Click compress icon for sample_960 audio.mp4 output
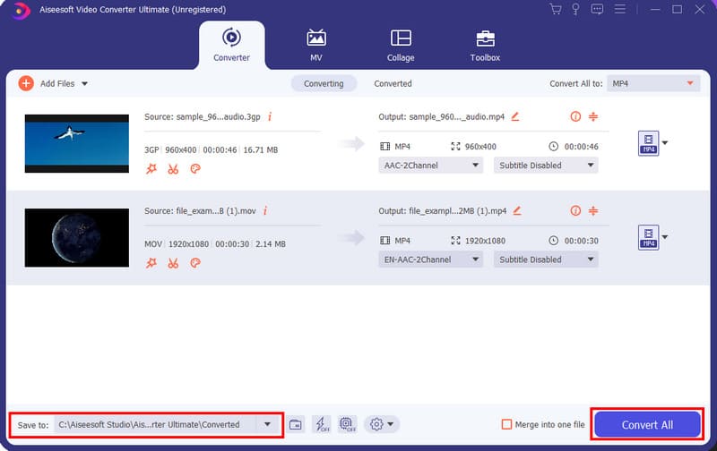 tap(593, 116)
